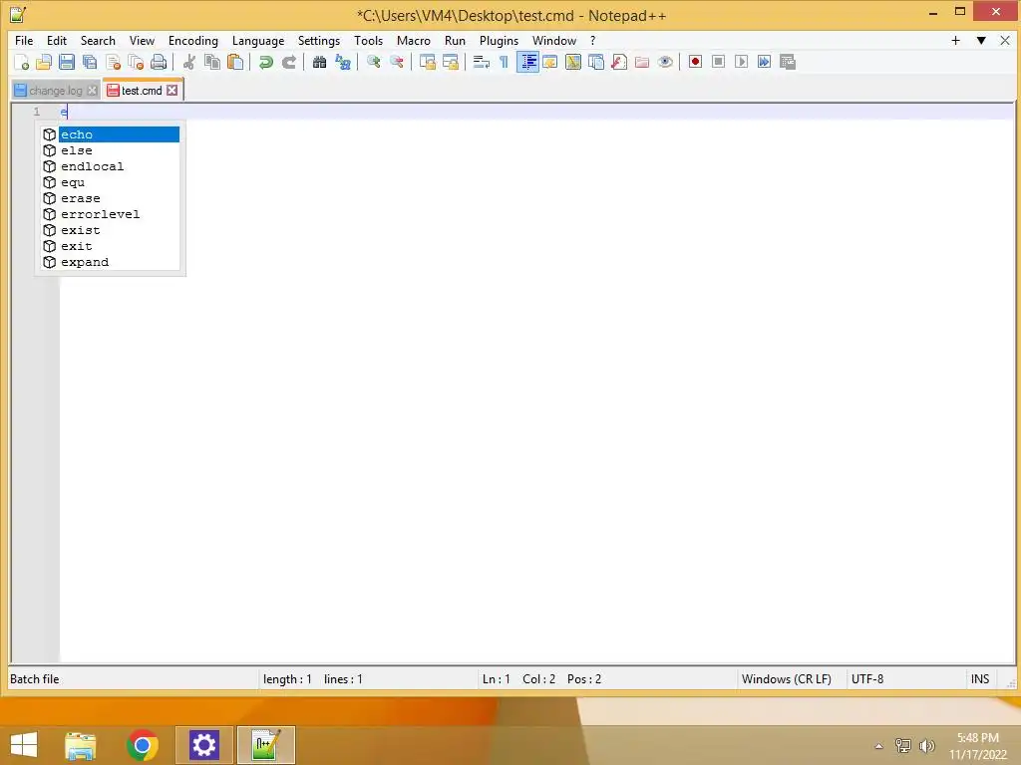This screenshot has height=765, width=1021.
Task: Open Replace dialog with the Replace icon
Action: pyautogui.click(x=343, y=62)
